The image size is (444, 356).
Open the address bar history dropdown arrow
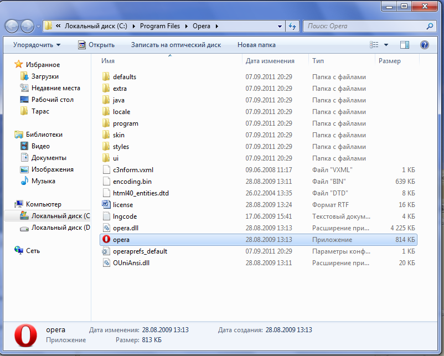pos(280,27)
